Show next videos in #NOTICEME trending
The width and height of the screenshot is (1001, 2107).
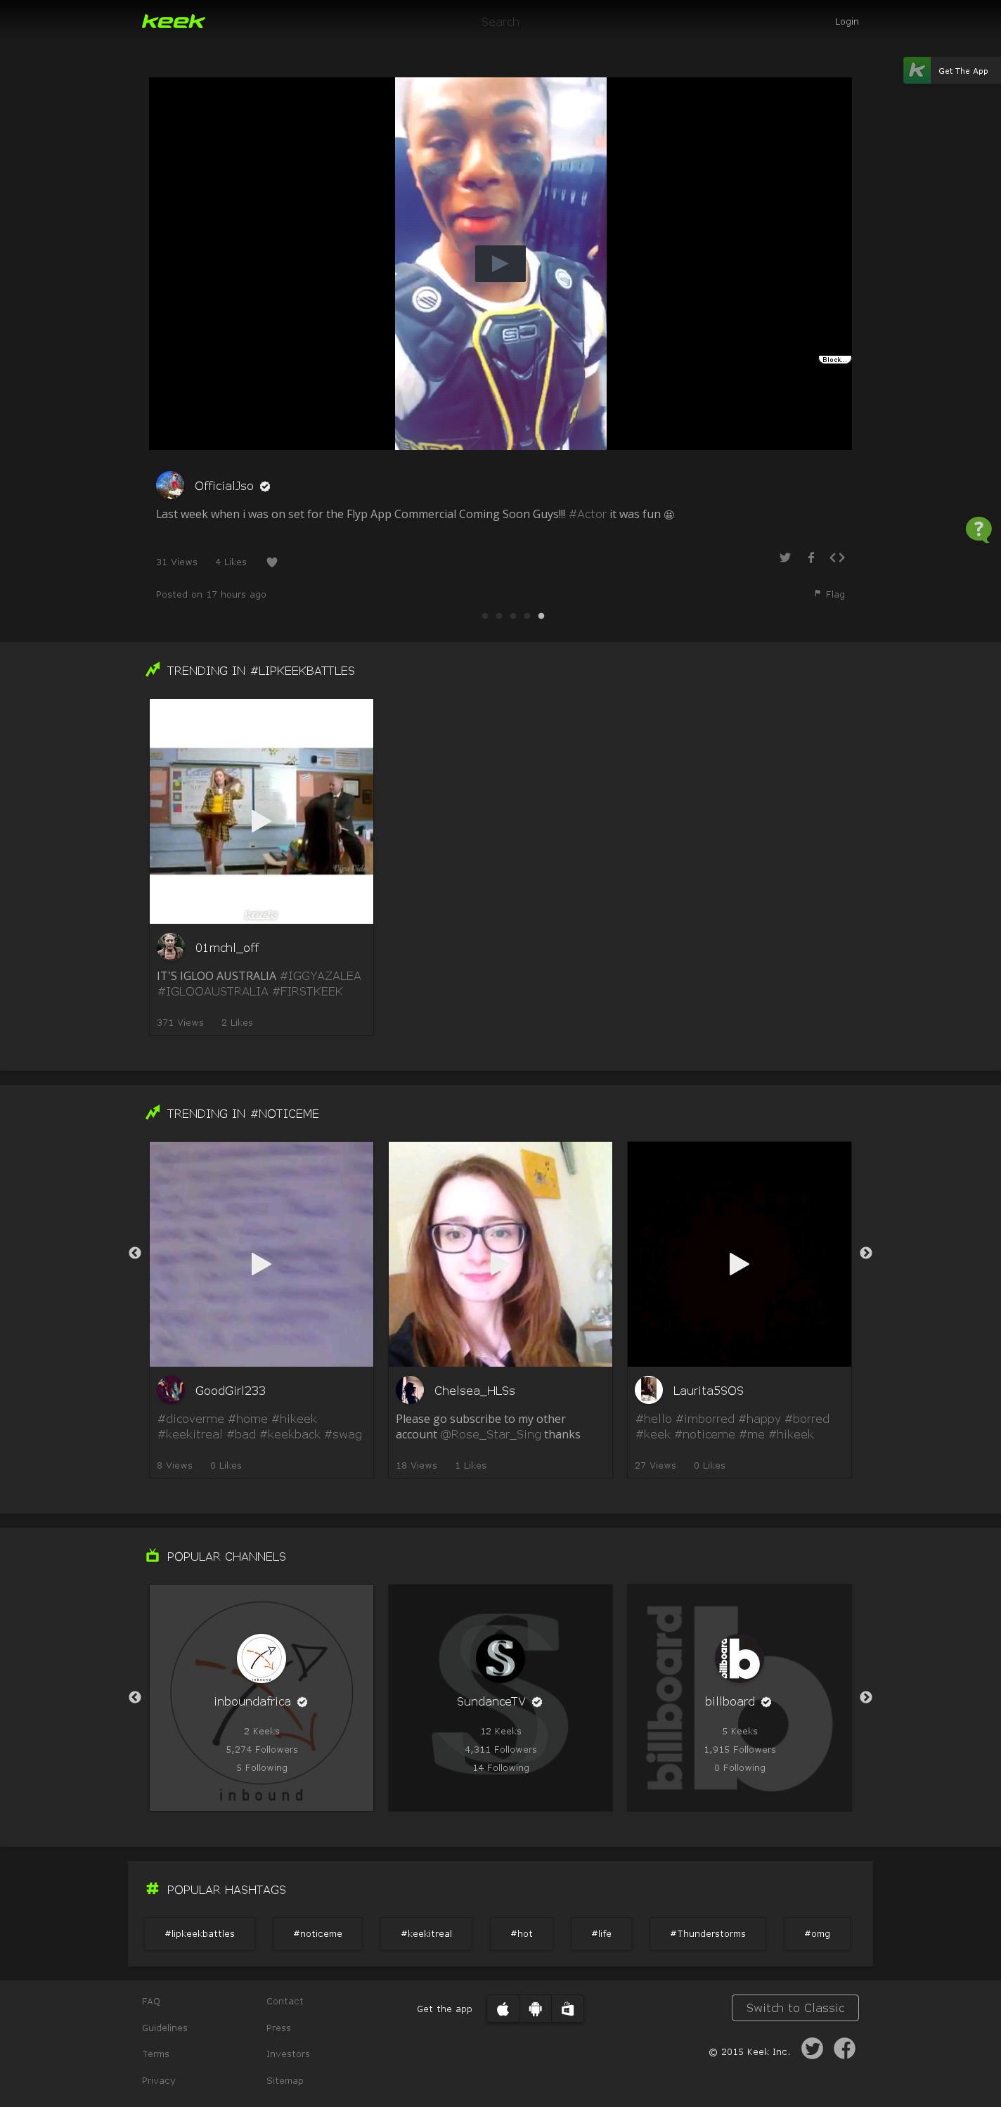tap(865, 1253)
